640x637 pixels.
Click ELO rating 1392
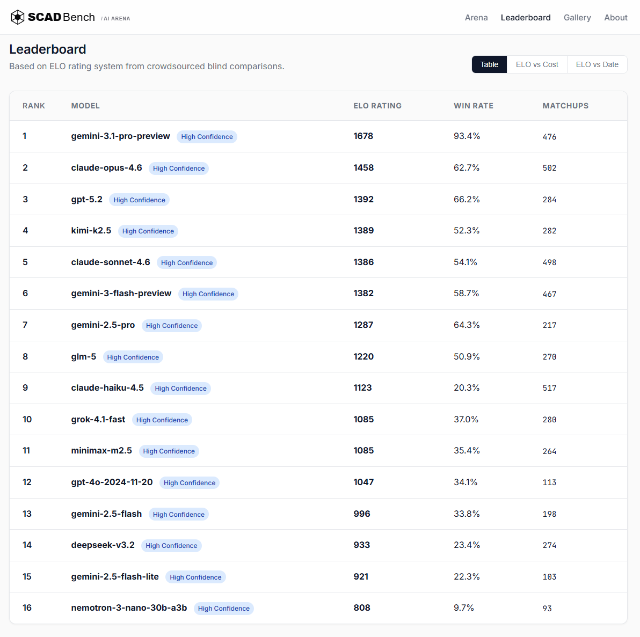(363, 200)
